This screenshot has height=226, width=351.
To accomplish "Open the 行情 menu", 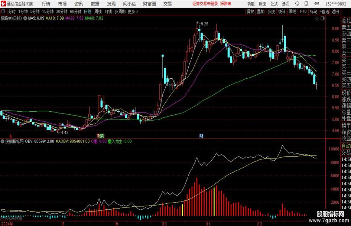I will (x=46, y=4).
